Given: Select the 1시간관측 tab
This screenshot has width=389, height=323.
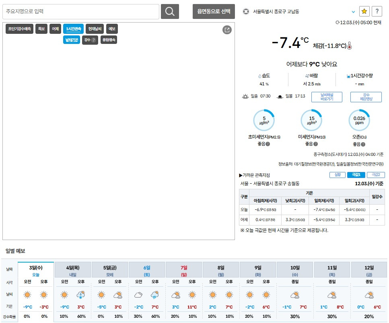Looking at the screenshot, I should coord(74,29).
